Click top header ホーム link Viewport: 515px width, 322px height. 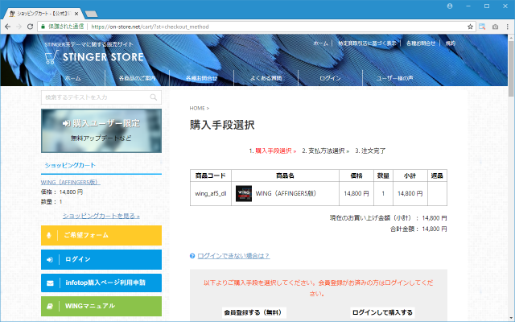[x=320, y=43]
